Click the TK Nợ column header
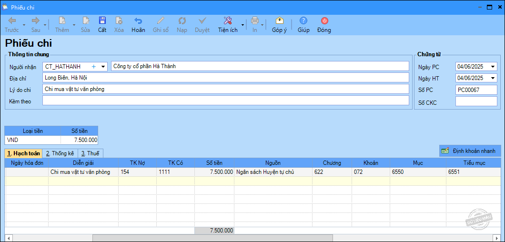This screenshot has height=242, width=505. (x=138, y=163)
